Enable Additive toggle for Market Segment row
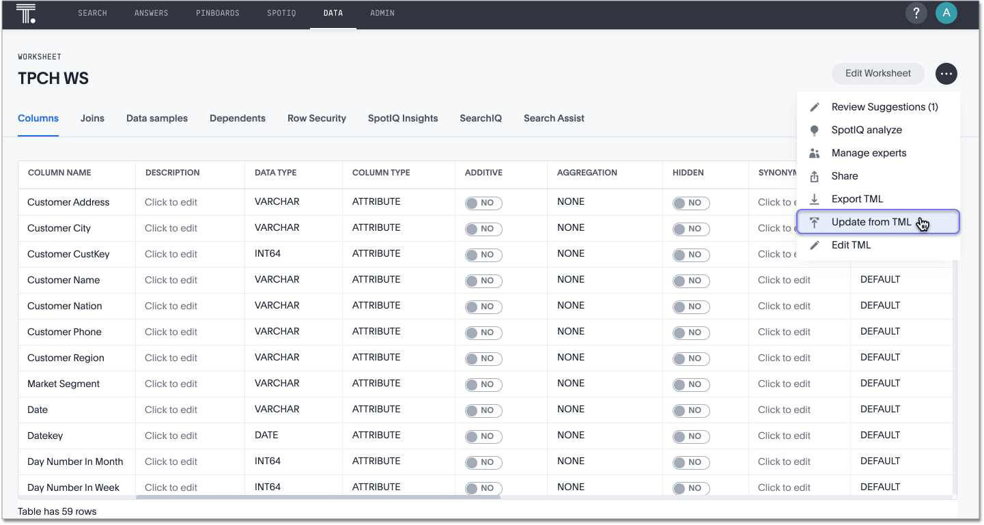The image size is (984, 525). (x=483, y=384)
